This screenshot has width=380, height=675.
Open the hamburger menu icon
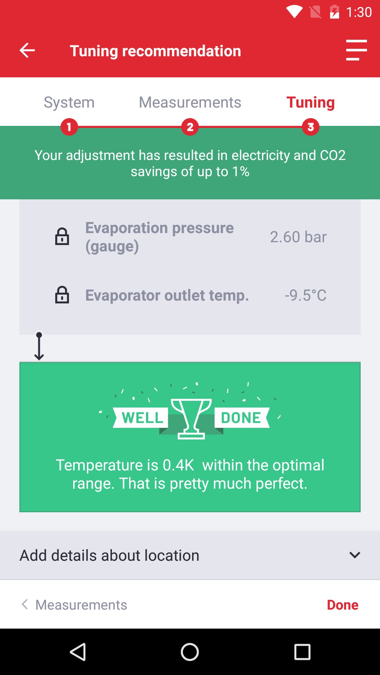click(x=356, y=50)
